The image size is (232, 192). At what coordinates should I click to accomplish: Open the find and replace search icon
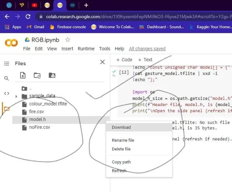[x=7, y=78]
